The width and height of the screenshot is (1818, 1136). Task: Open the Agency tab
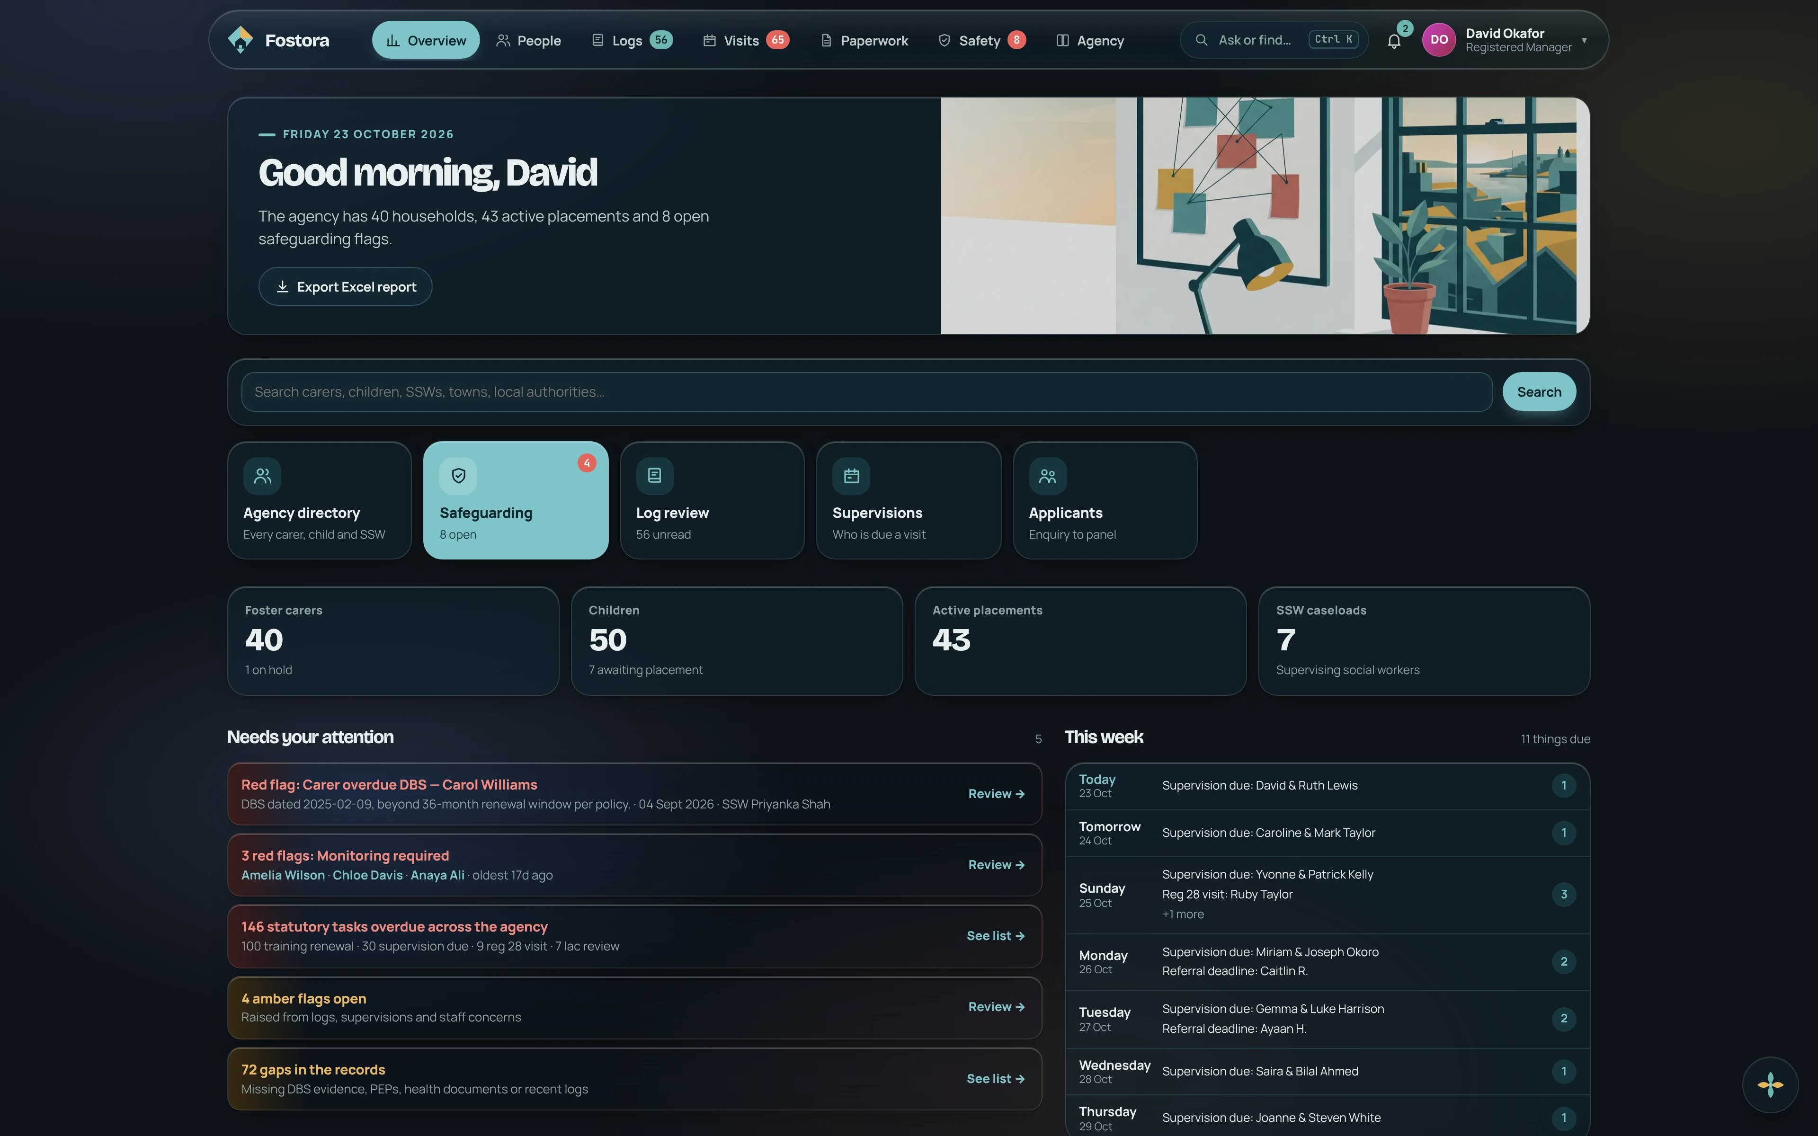click(x=1090, y=40)
